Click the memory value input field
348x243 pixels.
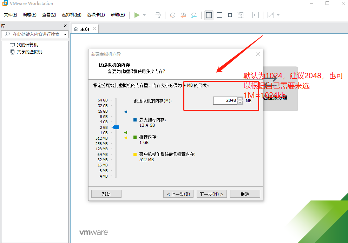pos(225,100)
